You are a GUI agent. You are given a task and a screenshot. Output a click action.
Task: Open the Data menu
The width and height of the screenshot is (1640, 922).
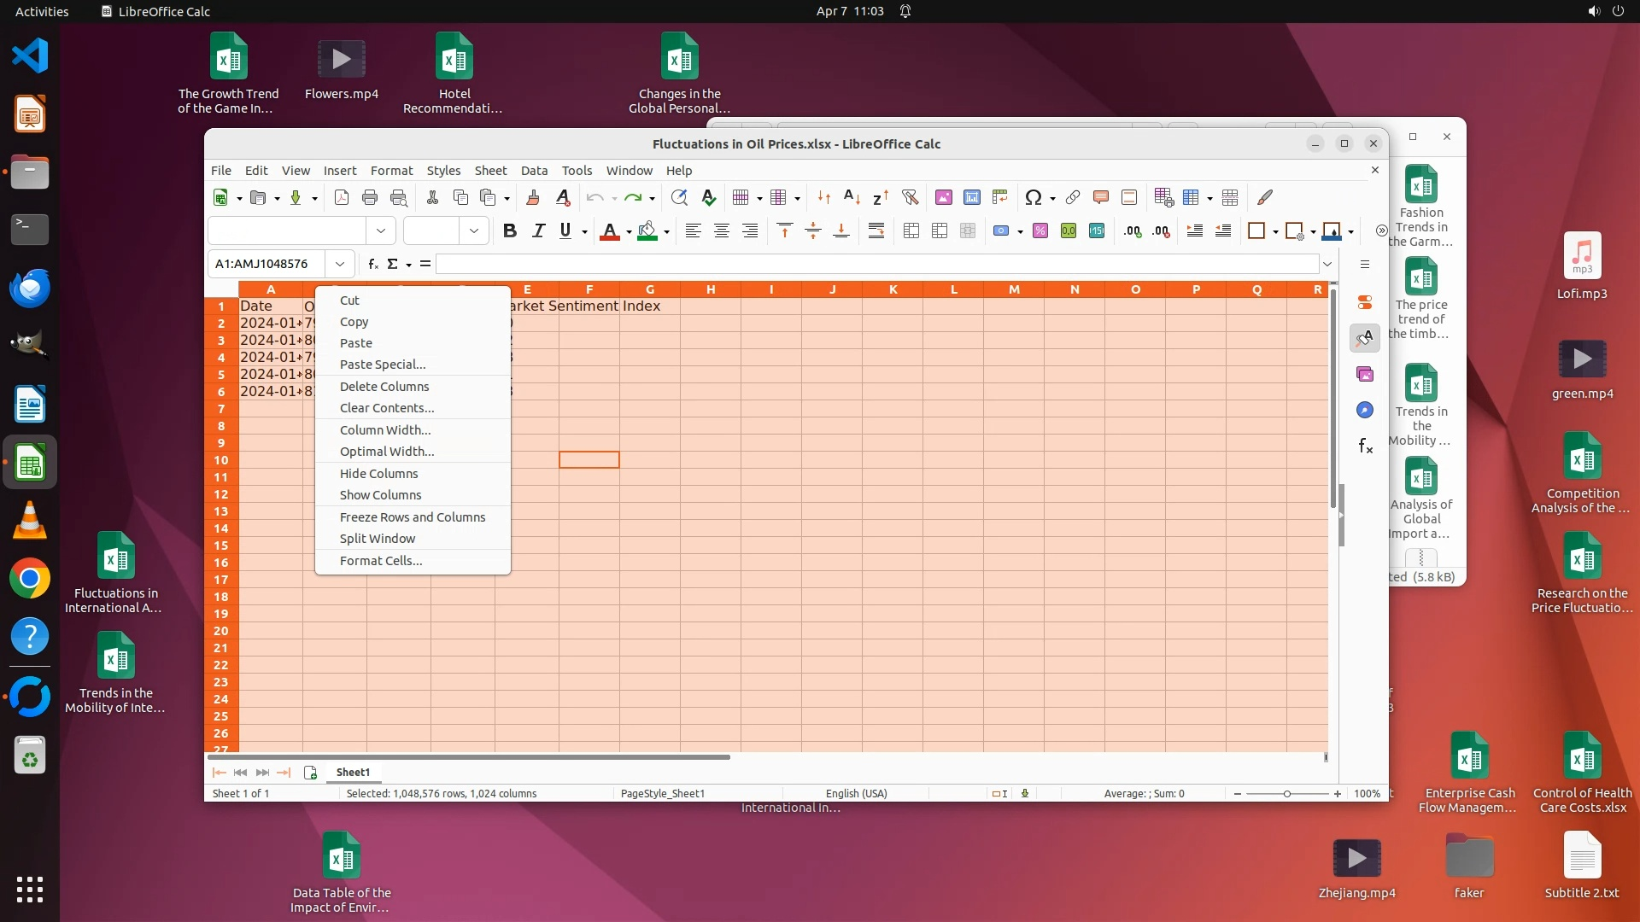[x=534, y=171]
